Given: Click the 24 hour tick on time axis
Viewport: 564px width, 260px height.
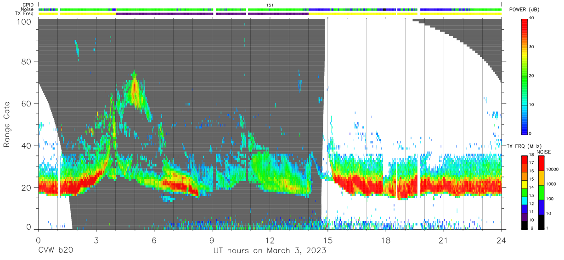Looking at the screenshot, I should (501, 241).
